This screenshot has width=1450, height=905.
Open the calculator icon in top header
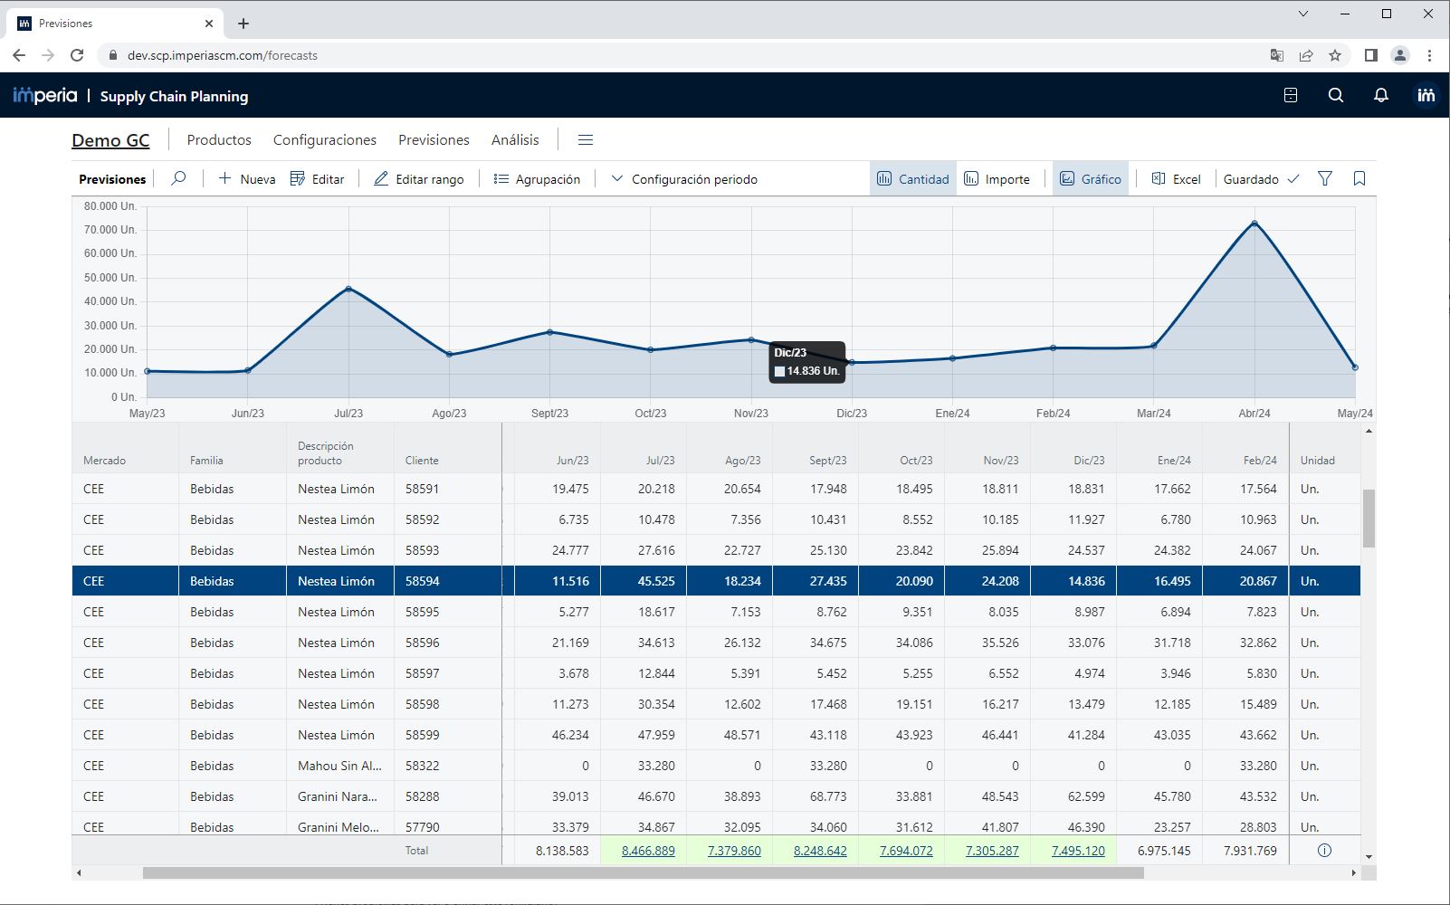pos(1291,95)
